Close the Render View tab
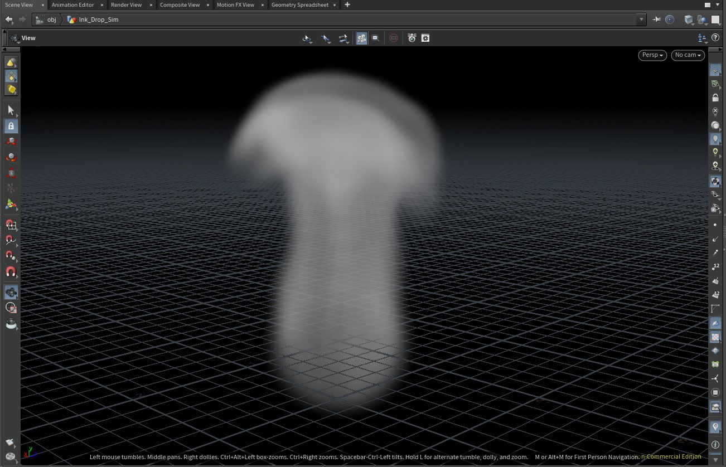 point(151,4)
